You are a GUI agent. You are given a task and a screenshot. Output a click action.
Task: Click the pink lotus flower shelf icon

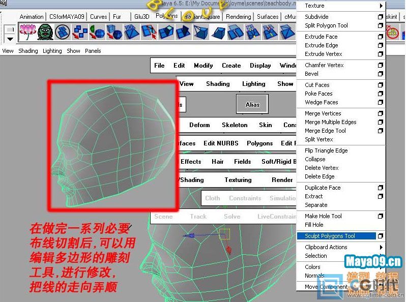point(27,32)
